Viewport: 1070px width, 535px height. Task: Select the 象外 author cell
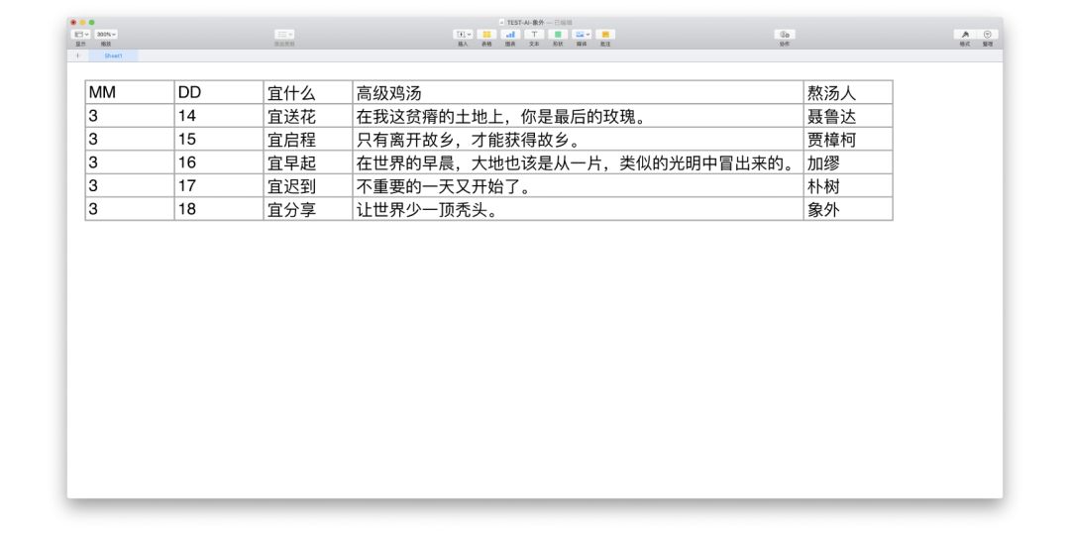pyautogui.click(x=848, y=209)
